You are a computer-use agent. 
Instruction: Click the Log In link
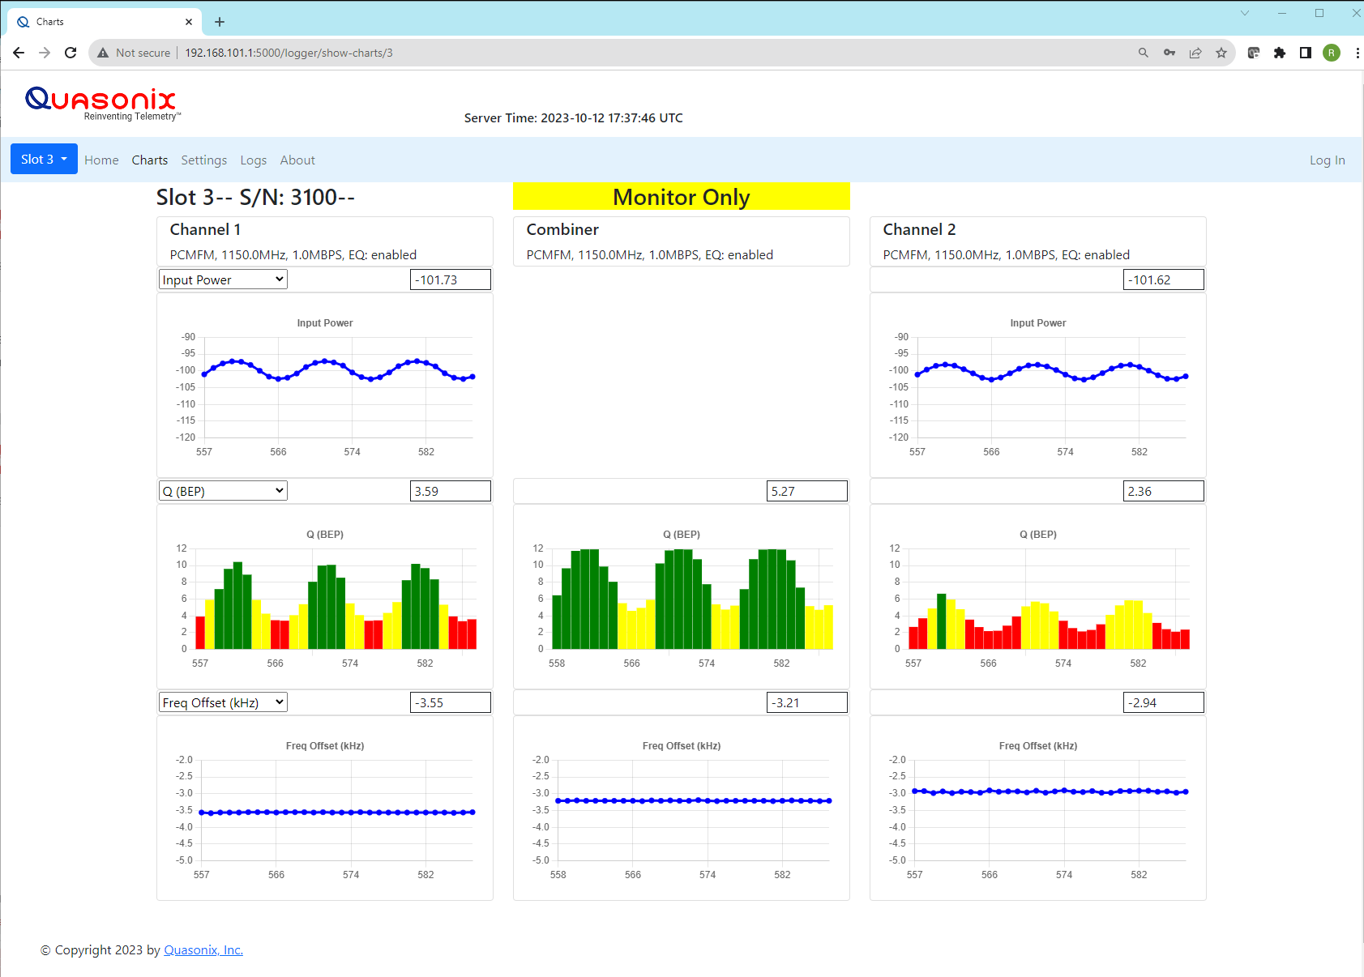pos(1327,160)
